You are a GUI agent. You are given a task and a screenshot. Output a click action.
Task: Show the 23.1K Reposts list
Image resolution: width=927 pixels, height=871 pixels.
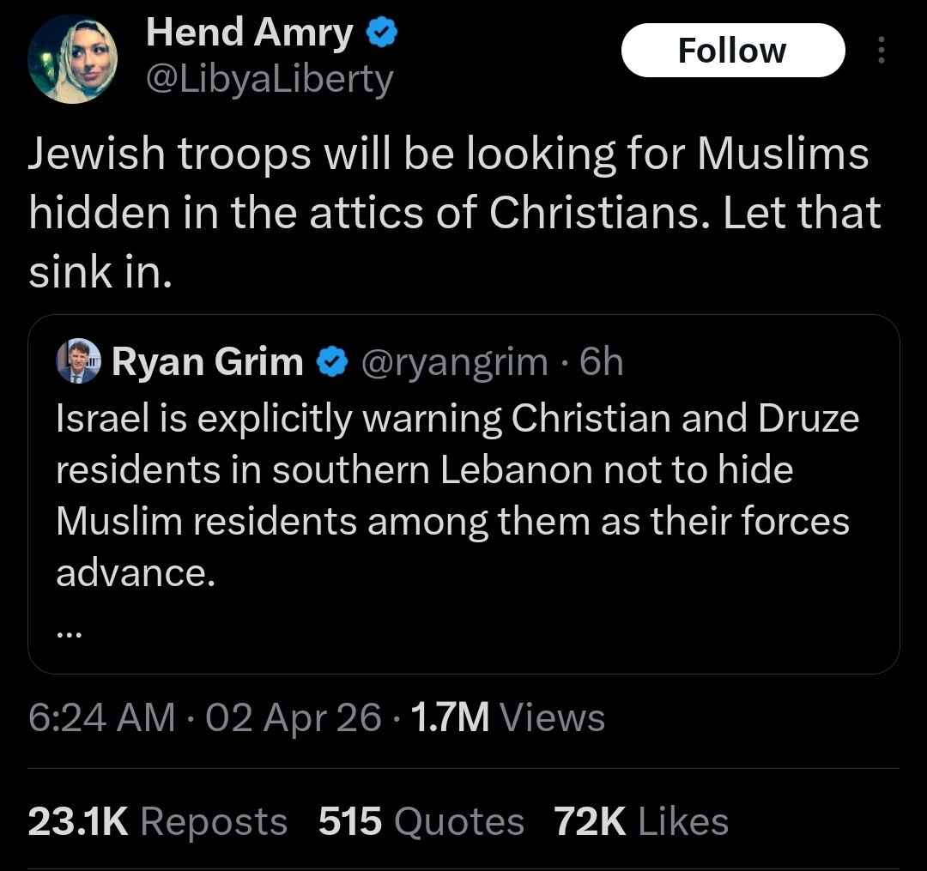pos(158,821)
